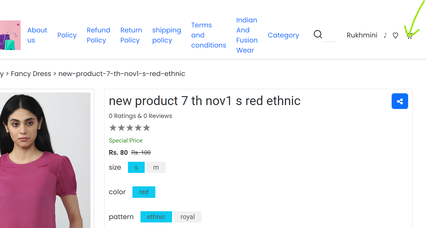Click the user account profile icon
This screenshot has height=228, width=426.
[x=385, y=35]
